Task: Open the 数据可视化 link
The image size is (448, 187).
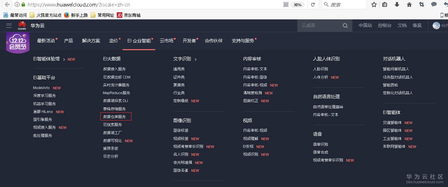Action: coord(112,141)
